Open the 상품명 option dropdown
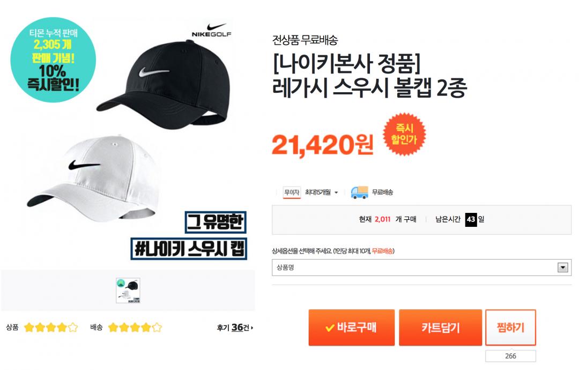 421,268
